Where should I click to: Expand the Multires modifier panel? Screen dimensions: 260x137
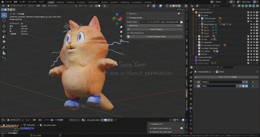pos(196,82)
